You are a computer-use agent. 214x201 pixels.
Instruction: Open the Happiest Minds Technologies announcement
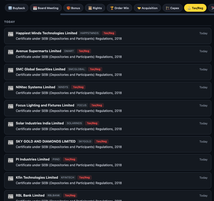tap(107, 36)
